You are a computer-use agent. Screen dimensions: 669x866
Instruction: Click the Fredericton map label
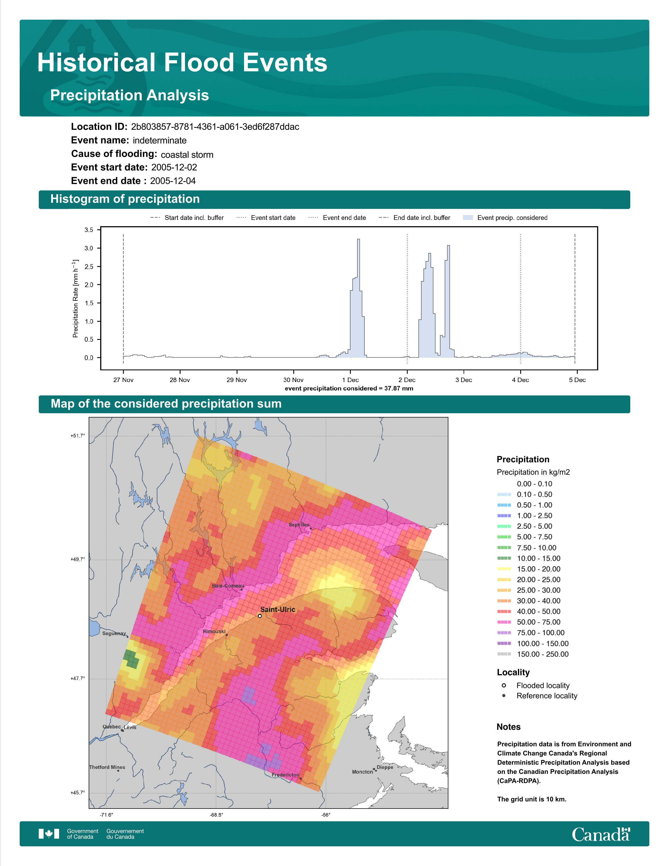(x=286, y=774)
